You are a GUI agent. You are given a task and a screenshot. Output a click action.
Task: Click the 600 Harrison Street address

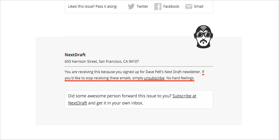pyautogui.click(x=102, y=61)
